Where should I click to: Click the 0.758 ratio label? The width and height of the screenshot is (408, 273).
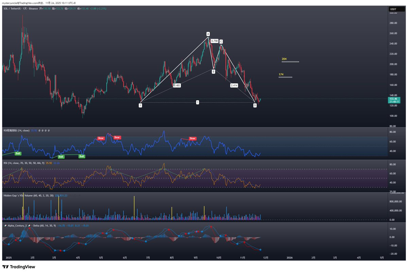(214, 41)
